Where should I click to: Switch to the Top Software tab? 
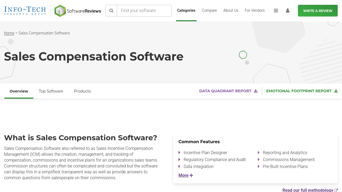[51, 91]
